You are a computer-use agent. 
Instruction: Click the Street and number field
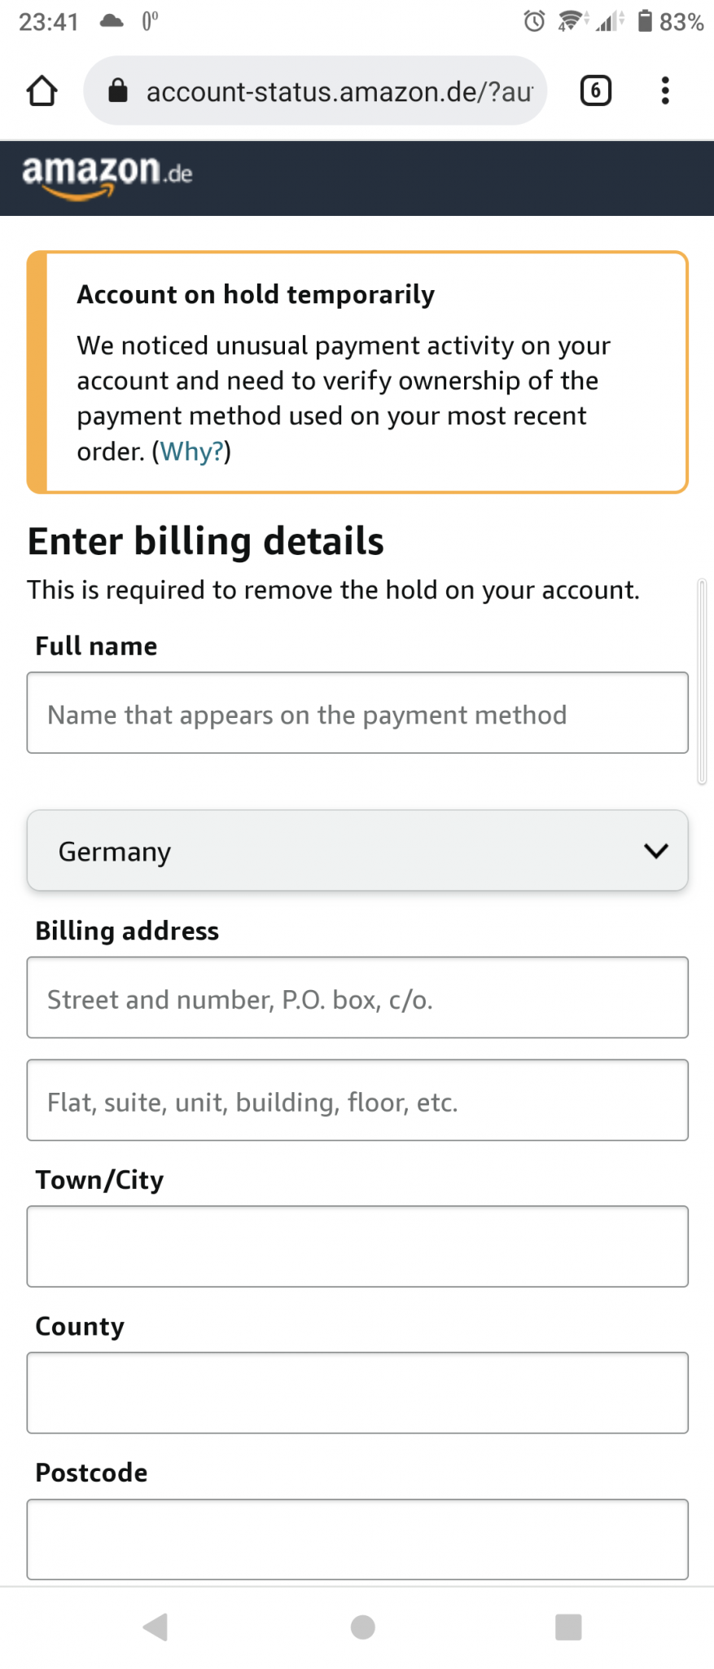(357, 997)
